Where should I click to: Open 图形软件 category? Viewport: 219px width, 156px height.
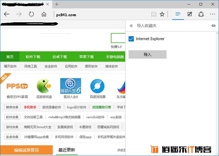91,66
